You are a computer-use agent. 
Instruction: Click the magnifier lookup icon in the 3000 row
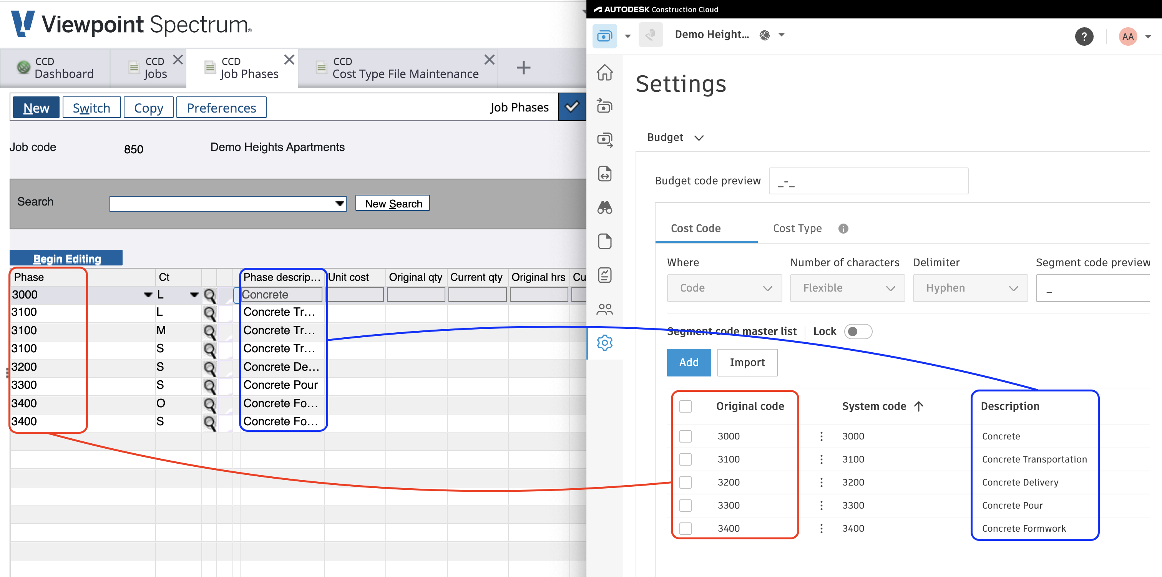[x=210, y=295]
